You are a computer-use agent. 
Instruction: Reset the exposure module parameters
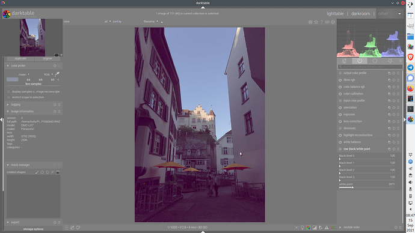(394, 115)
